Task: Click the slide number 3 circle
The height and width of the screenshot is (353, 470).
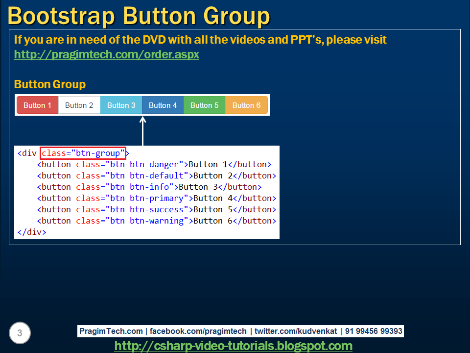Action: pyautogui.click(x=19, y=333)
